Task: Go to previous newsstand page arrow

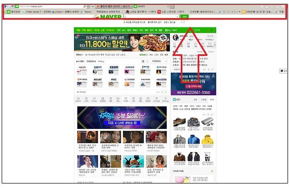Action: pyautogui.click(x=162, y=92)
